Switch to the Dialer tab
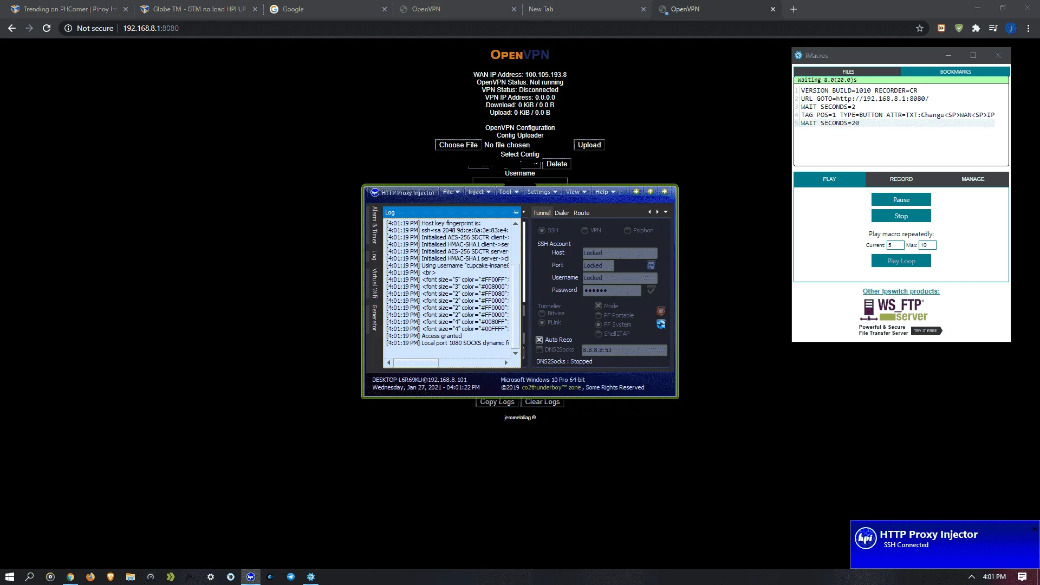 tap(562, 213)
